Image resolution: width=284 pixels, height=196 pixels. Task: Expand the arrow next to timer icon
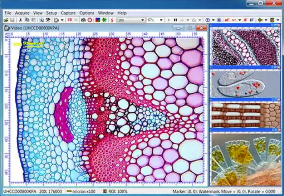tap(199, 20)
